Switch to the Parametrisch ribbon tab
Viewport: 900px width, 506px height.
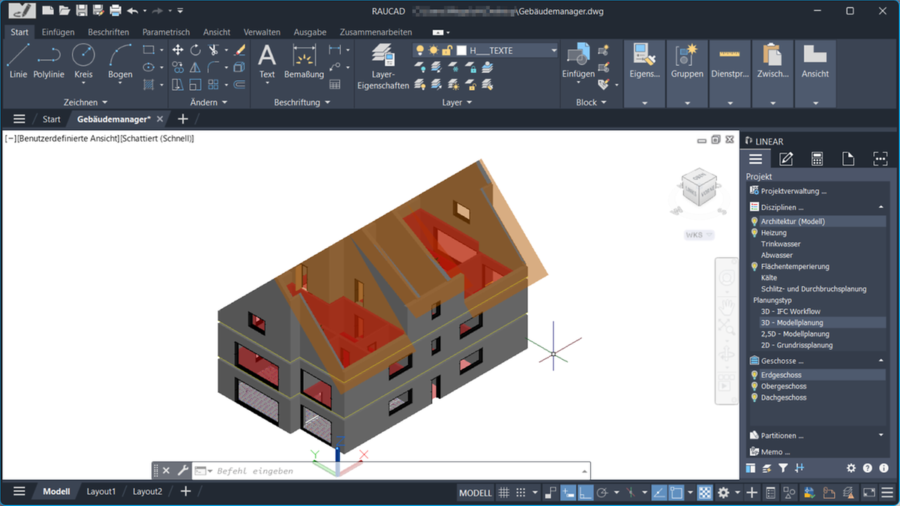click(165, 32)
